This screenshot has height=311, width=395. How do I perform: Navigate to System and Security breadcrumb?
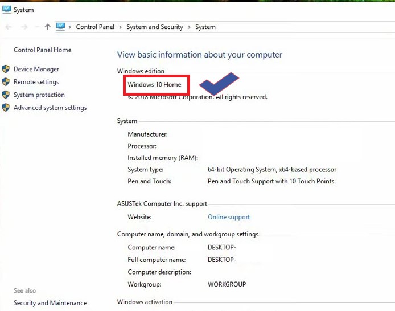coord(155,27)
